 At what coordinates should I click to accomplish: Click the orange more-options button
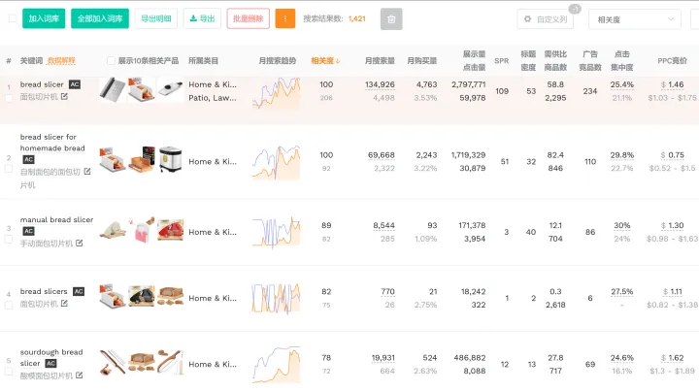(x=284, y=18)
